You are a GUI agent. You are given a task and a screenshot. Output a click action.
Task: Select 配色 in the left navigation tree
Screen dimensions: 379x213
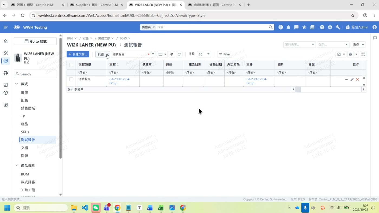pos(25,100)
